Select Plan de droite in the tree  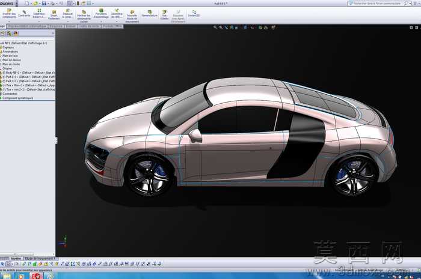[11, 64]
